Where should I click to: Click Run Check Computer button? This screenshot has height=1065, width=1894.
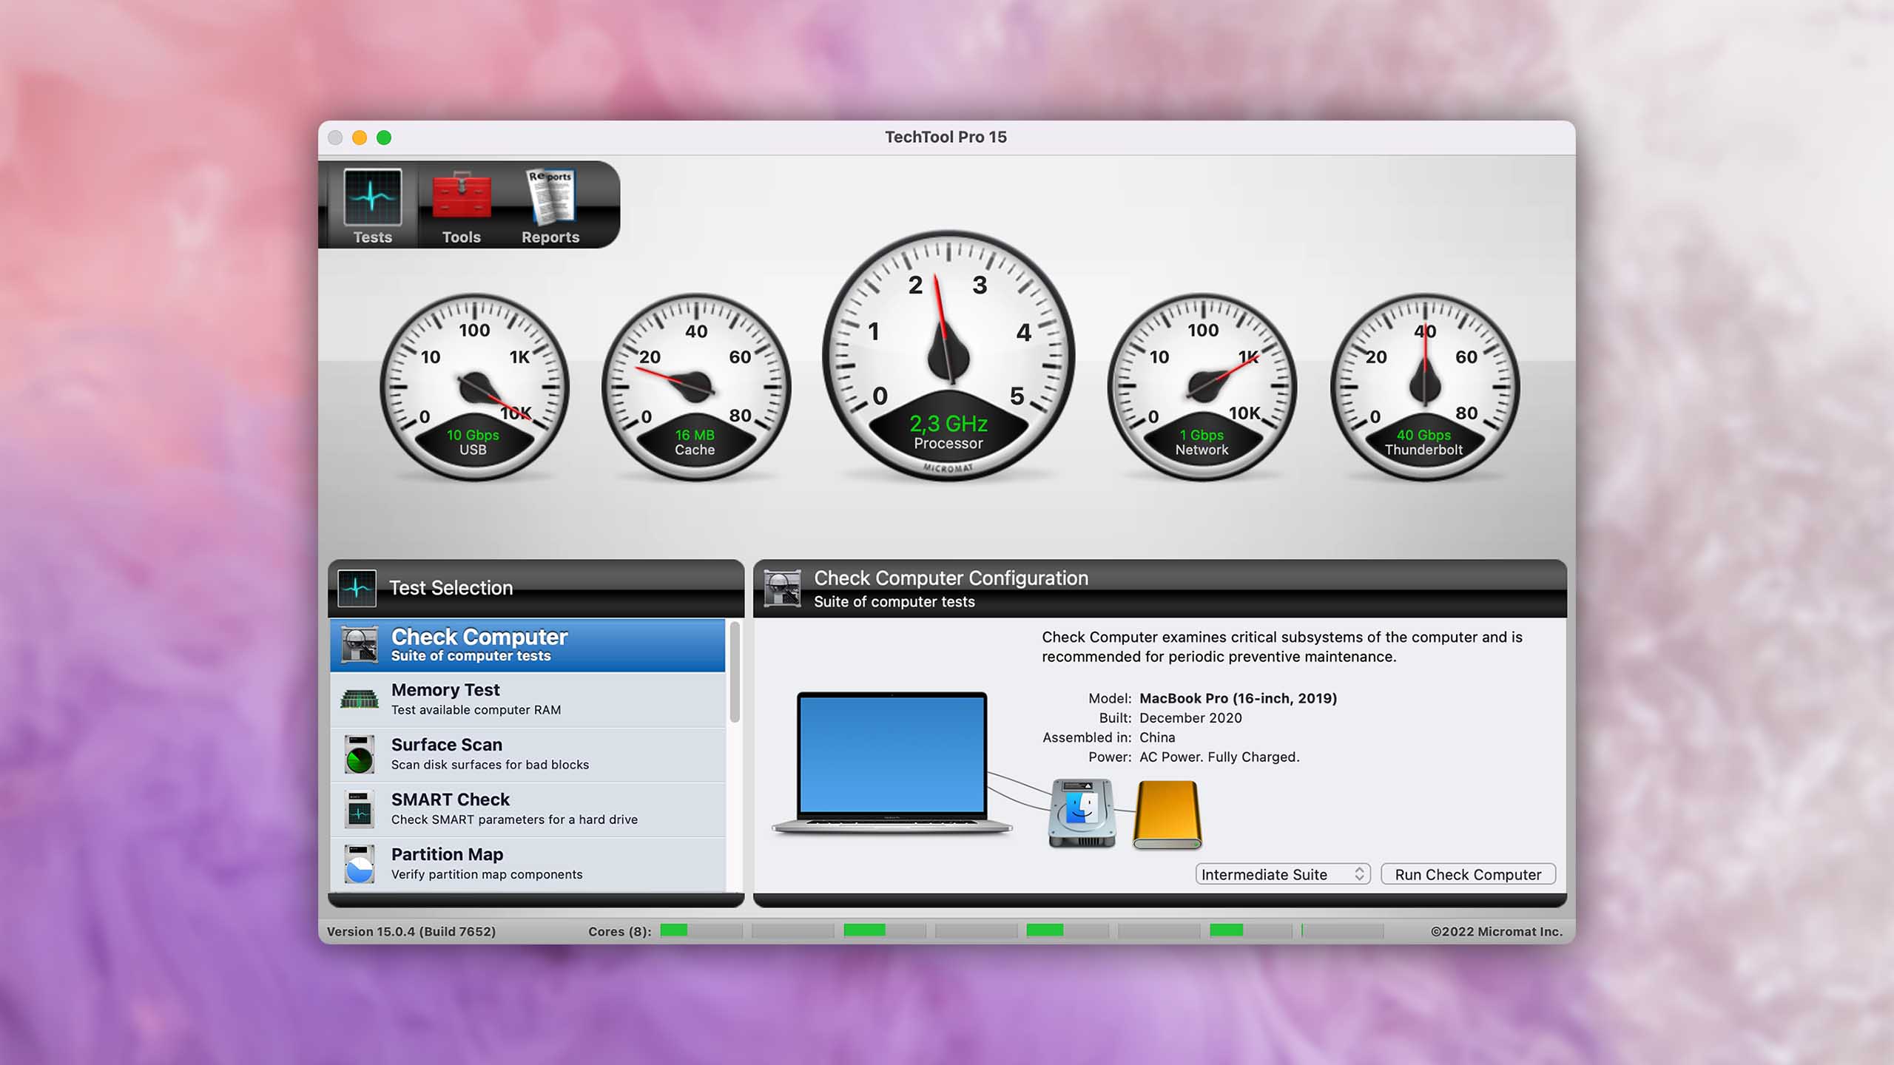(1468, 874)
